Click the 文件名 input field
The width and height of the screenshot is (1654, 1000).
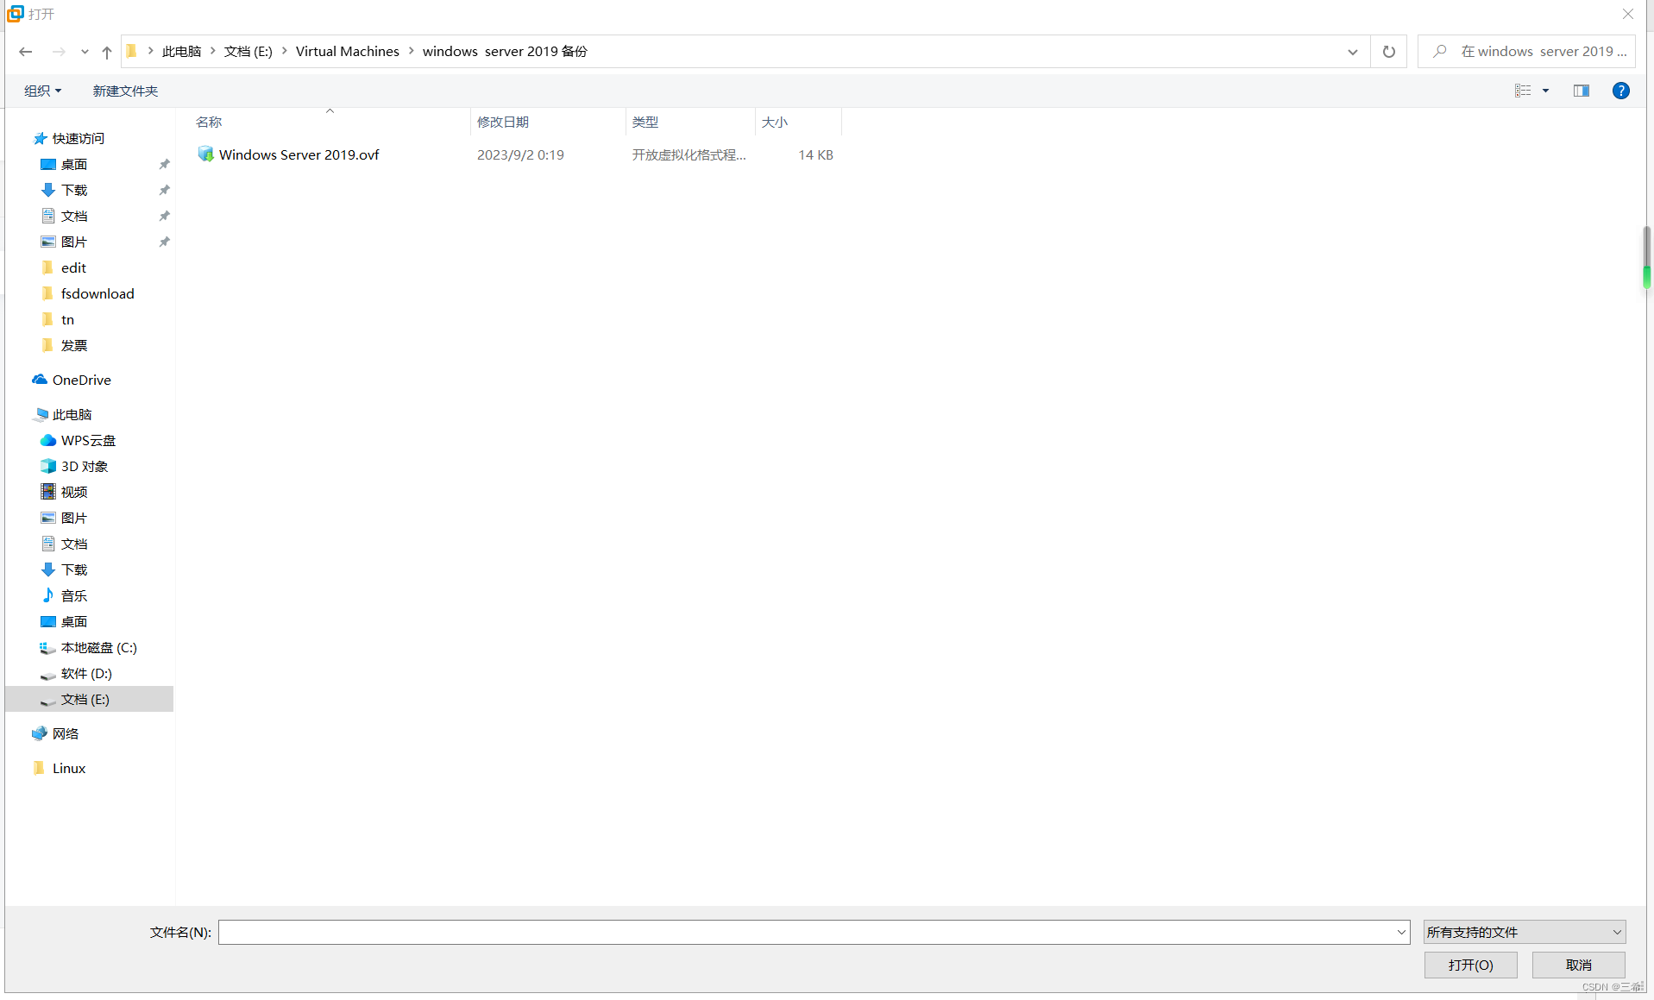pyautogui.click(x=806, y=932)
